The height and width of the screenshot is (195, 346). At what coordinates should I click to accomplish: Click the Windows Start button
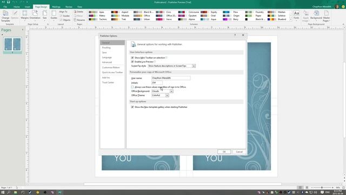pyautogui.click(x=3, y=192)
